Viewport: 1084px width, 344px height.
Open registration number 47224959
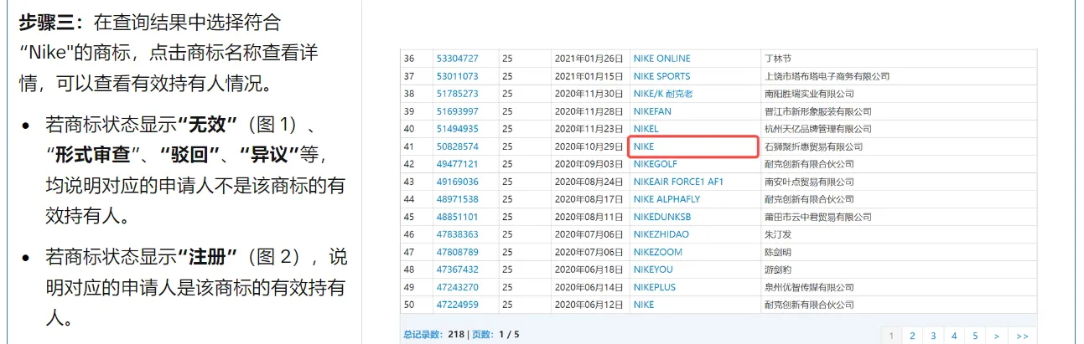coord(457,305)
